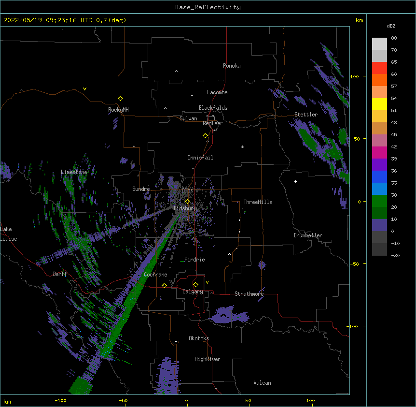
Task: Click the Calgary city label
Action: click(193, 291)
